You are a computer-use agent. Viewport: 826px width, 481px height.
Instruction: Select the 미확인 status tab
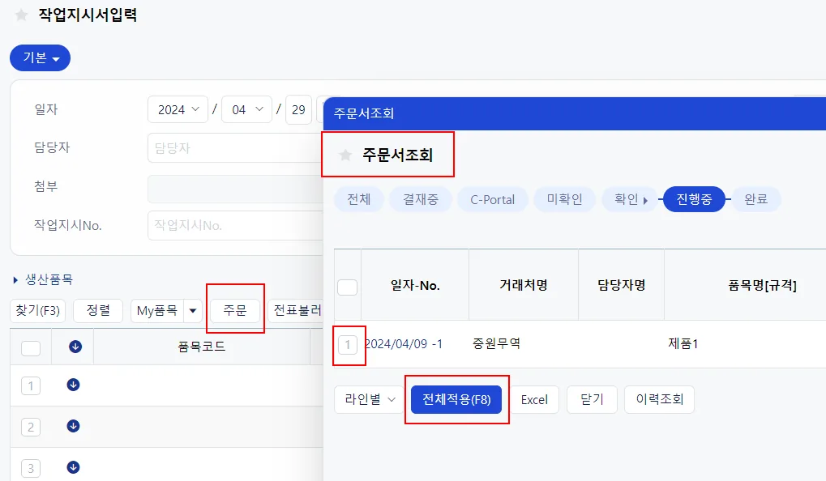pos(564,199)
